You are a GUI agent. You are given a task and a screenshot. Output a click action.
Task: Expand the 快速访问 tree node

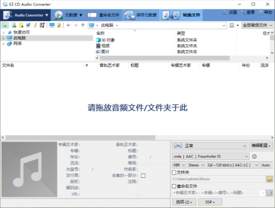[x=4, y=33]
